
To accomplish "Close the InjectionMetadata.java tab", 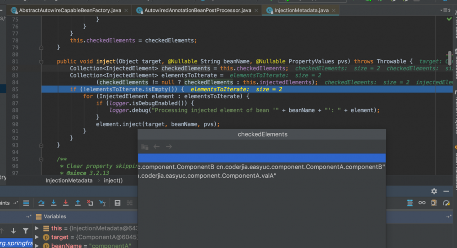I will 334,11.
